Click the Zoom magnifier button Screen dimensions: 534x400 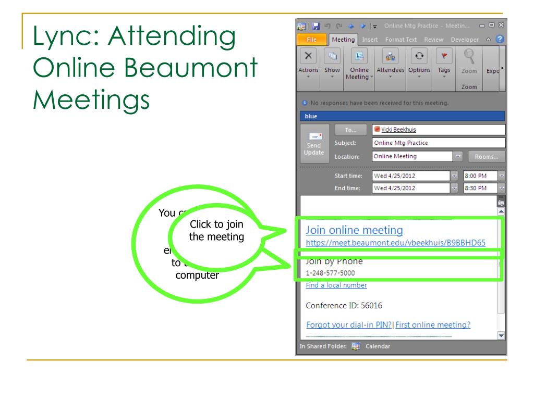(x=469, y=61)
